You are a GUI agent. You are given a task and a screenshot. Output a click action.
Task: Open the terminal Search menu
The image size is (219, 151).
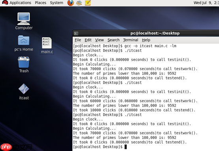(x=113, y=40)
